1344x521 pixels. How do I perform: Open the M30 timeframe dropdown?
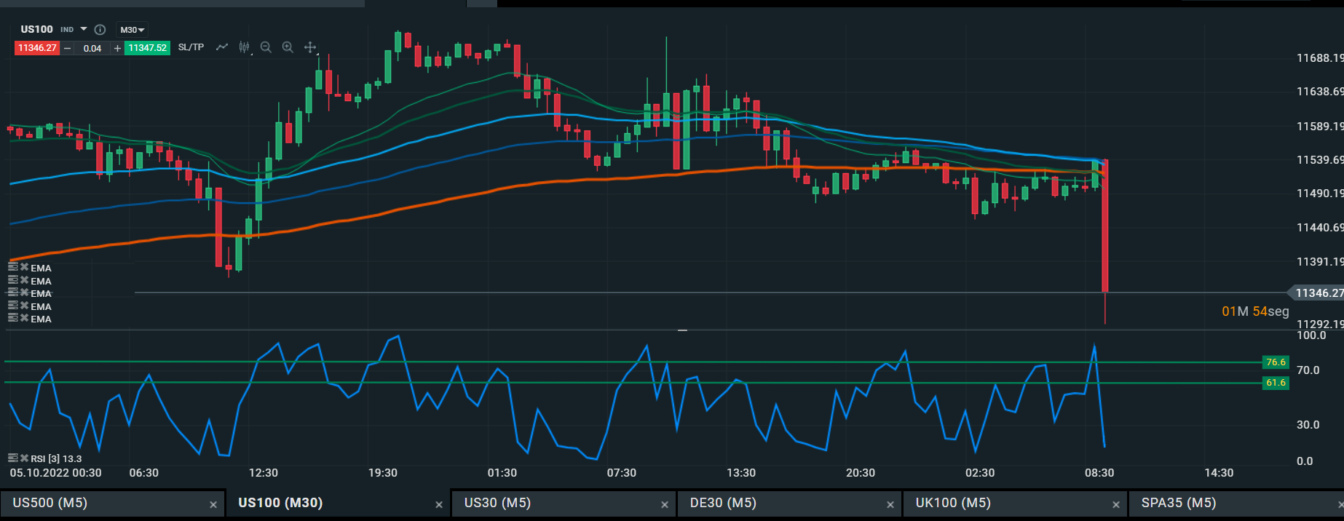(x=133, y=30)
